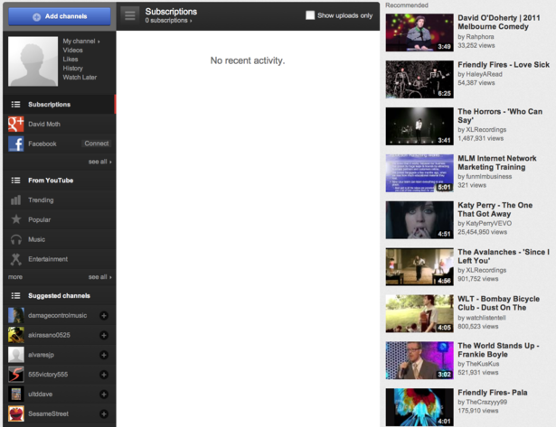This screenshot has width=556, height=427.
Task: Open The Avalanches 'Since I Left You' thumbnail
Action: coord(419,266)
